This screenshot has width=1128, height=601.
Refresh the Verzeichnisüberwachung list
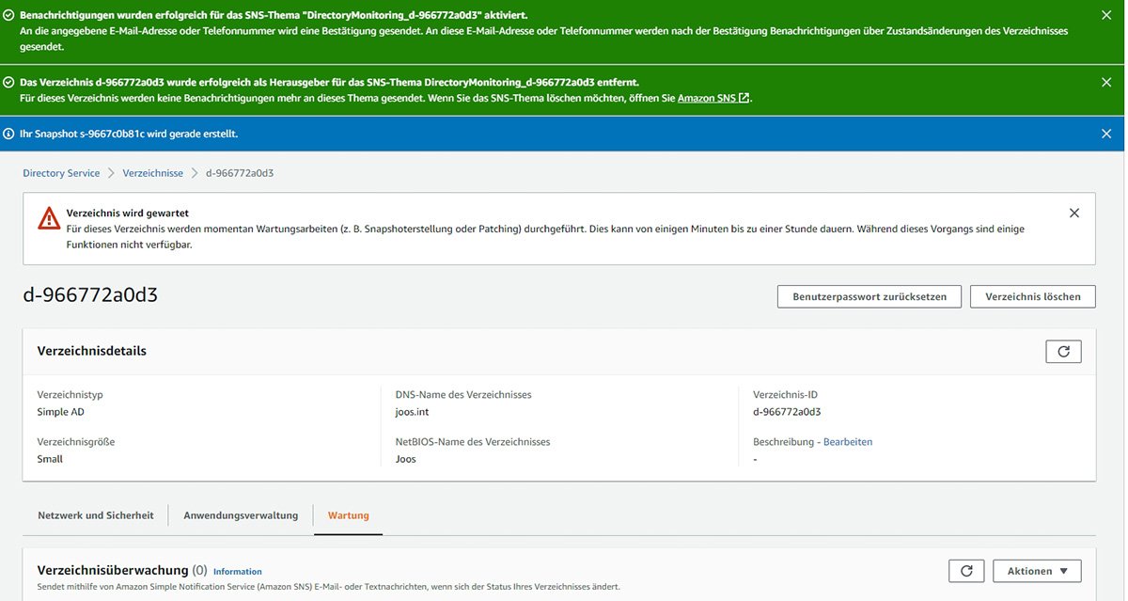966,570
